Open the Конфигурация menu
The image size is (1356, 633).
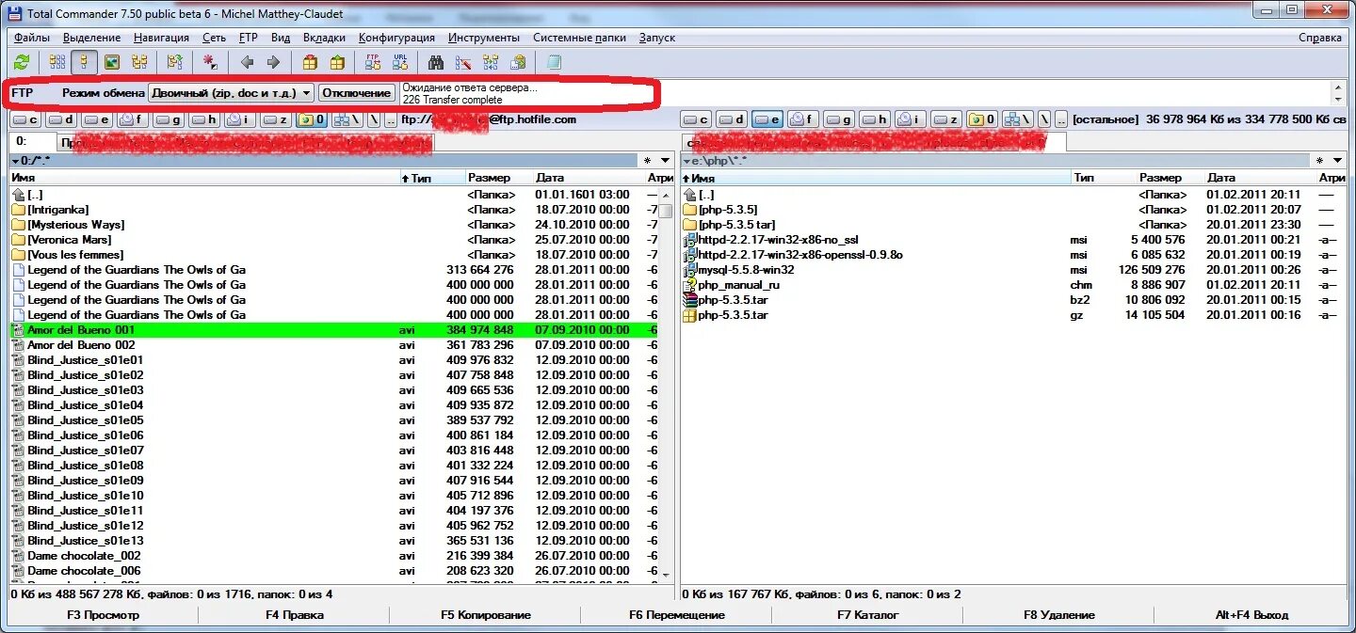point(396,38)
